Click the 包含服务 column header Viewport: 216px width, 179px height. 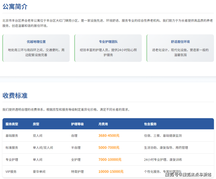tap(150, 124)
